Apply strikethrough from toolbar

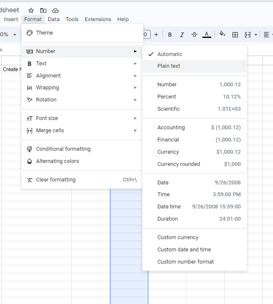tap(194, 35)
